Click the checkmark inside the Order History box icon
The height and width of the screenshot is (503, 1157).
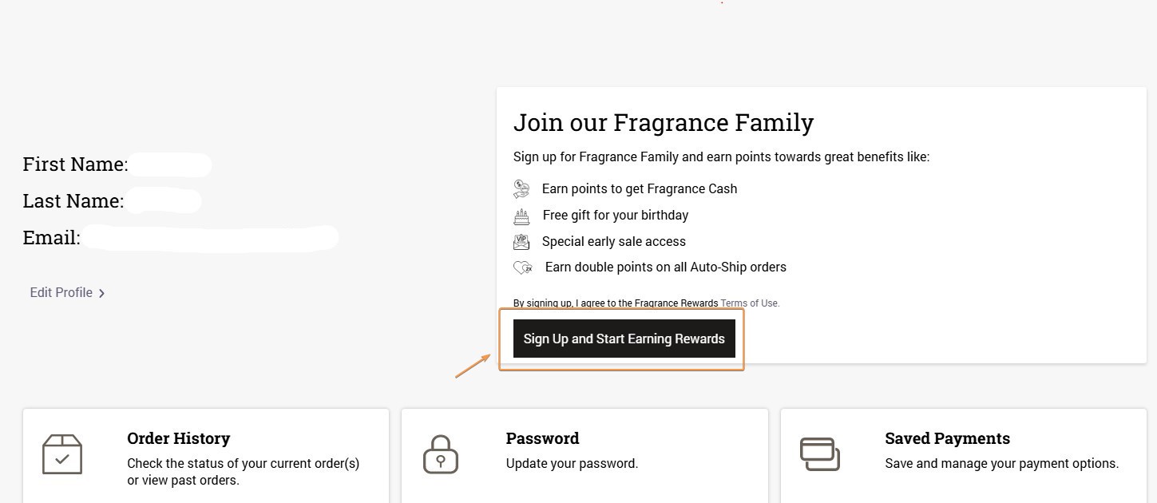pyautogui.click(x=62, y=458)
